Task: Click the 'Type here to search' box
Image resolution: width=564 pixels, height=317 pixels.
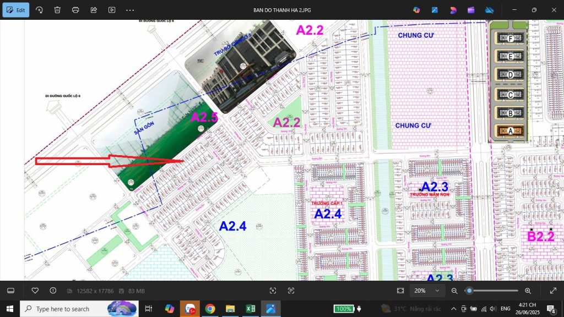Action: (79, 309)
